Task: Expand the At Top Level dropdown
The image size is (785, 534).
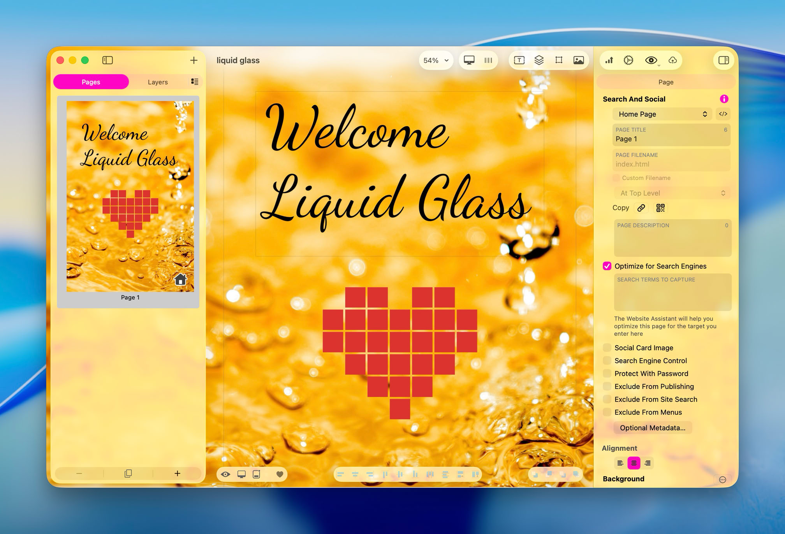Action: (672, 193)
